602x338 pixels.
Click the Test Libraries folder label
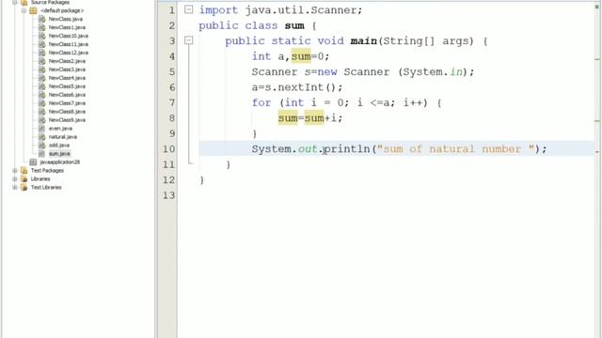[x=46, y=188]
